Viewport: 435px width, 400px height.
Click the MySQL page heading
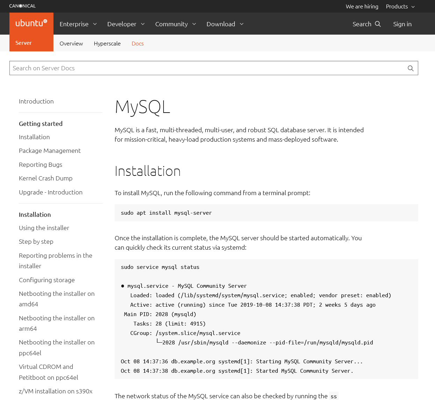point(143,107)
